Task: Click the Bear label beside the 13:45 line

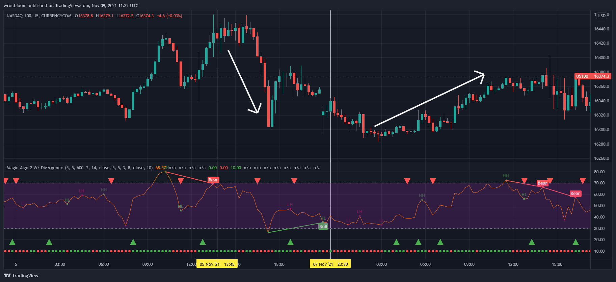Action: pos(213,180)
